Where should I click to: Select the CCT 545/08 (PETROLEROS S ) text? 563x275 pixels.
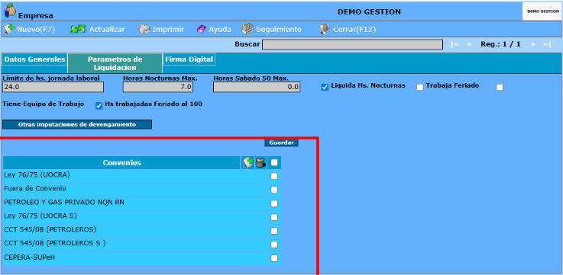[x=55, y=243]
